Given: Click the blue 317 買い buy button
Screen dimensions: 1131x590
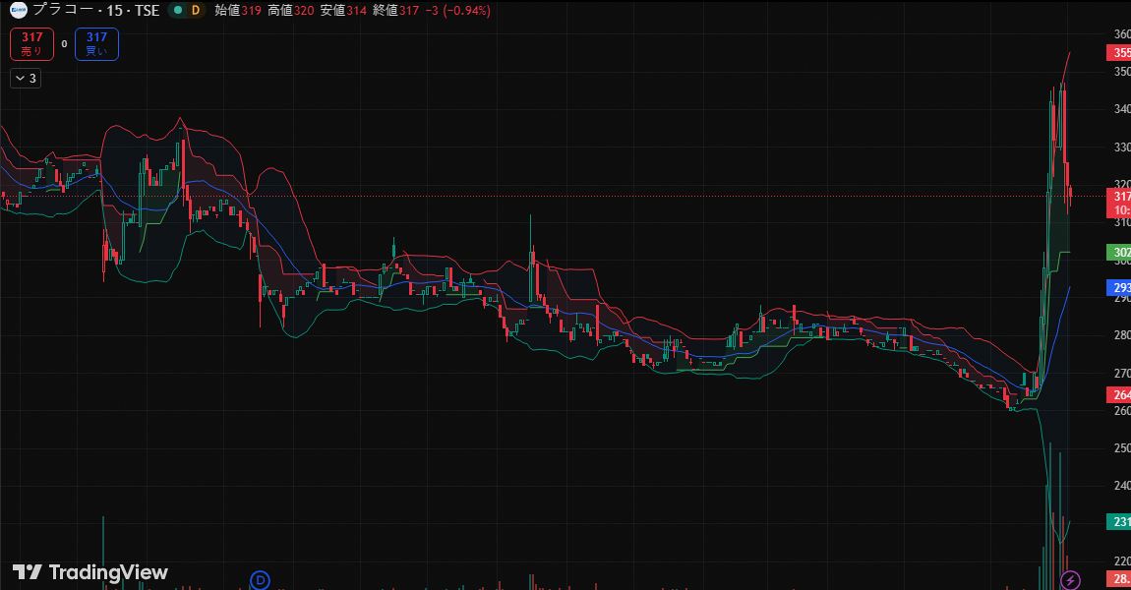Looking at the screenshot, I should tap(96, 44).
